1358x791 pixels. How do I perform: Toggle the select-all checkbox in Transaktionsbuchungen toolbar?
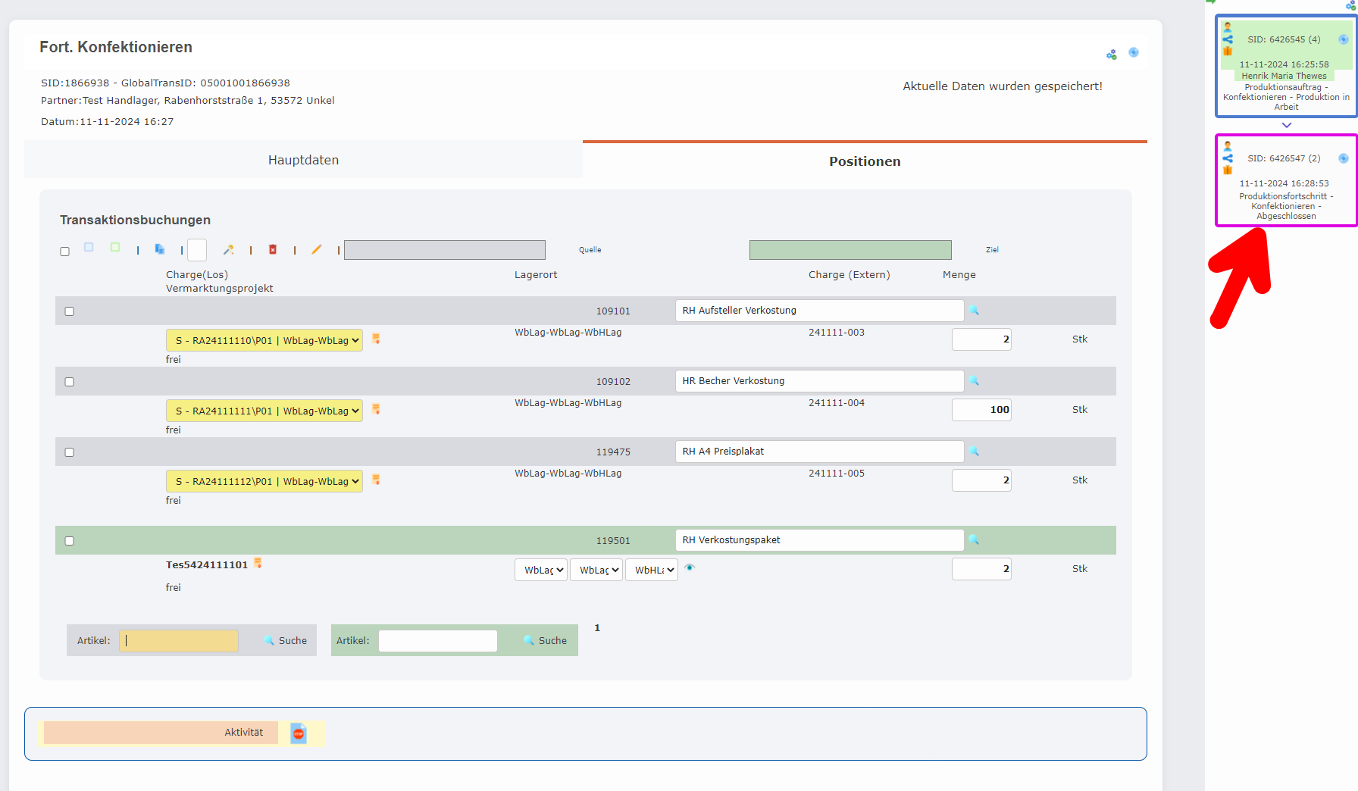[65, 252]
